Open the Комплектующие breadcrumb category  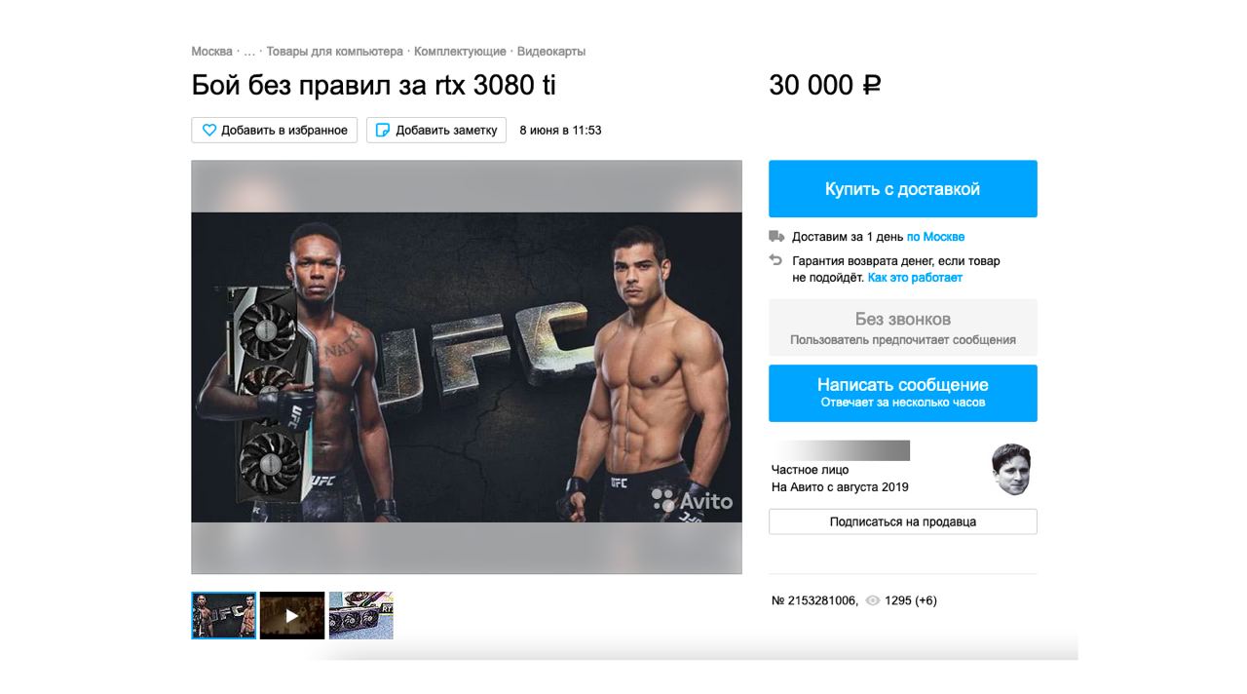460,52
